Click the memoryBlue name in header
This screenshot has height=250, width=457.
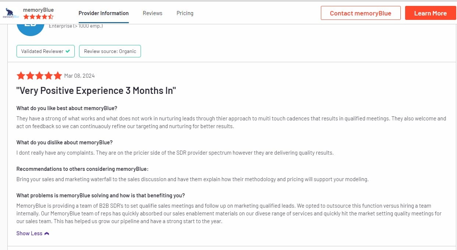coord(38,10)
